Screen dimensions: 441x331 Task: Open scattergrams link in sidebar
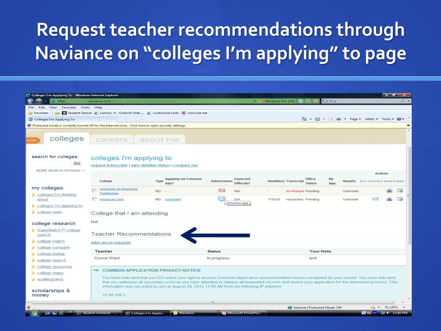pos(50,279)
